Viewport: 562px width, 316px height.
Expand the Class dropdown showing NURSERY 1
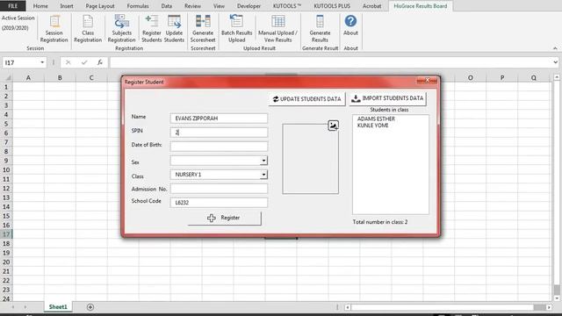click(263, 175)
